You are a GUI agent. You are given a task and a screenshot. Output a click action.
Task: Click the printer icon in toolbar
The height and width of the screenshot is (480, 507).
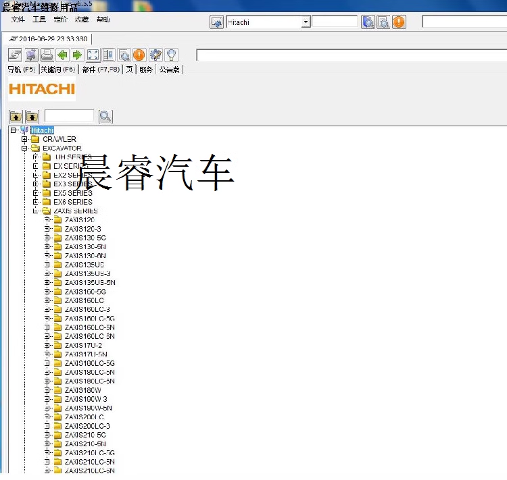tap(47, 55)
